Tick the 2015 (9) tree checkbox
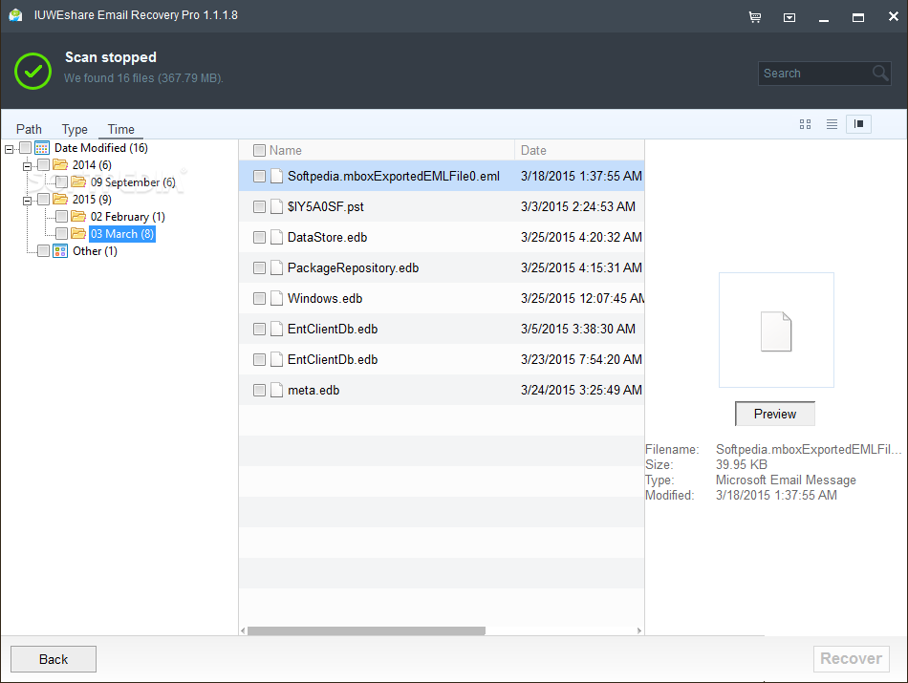This screenshot has width=908, height=683. pos(43,200)
